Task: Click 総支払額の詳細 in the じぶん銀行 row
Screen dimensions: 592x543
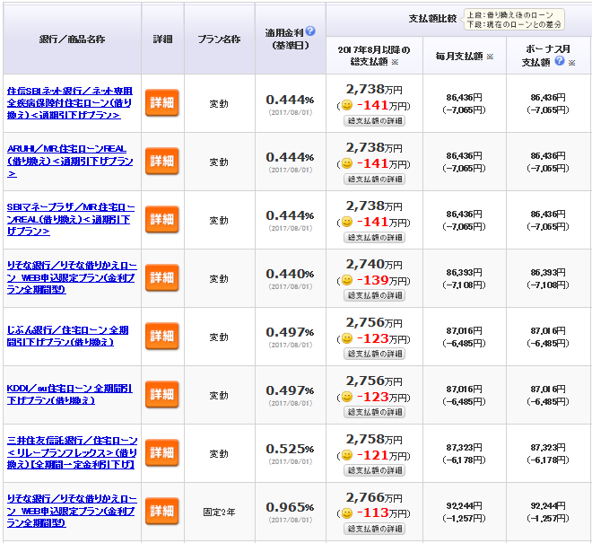Action: point(374,354)
